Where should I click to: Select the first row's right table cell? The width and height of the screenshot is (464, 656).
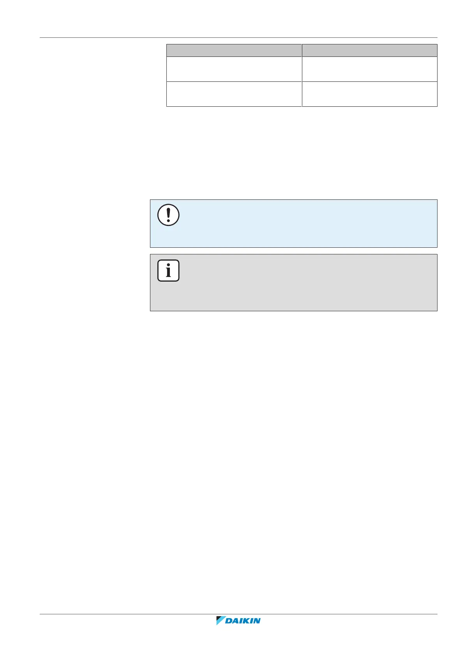pyautogui.click(x=369, y=69)
